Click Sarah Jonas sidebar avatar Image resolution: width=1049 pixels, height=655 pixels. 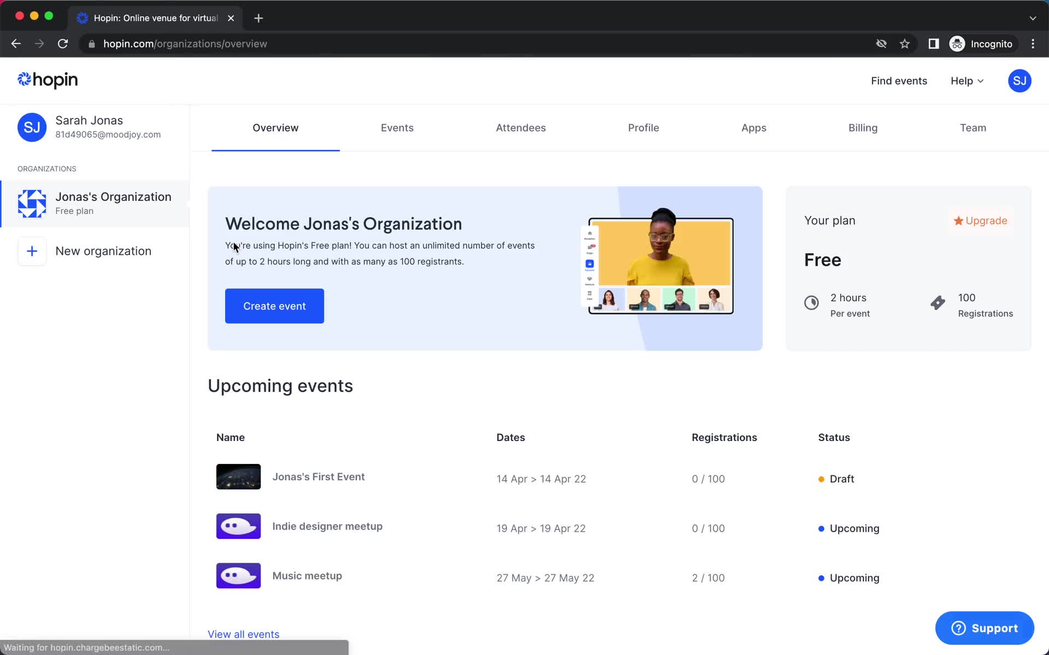32,127
